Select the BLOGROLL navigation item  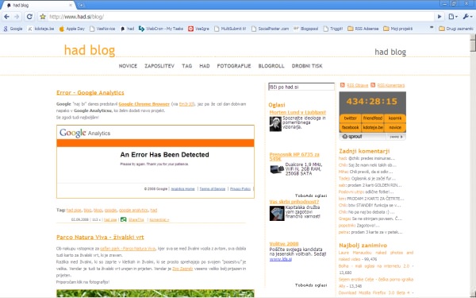271,66
